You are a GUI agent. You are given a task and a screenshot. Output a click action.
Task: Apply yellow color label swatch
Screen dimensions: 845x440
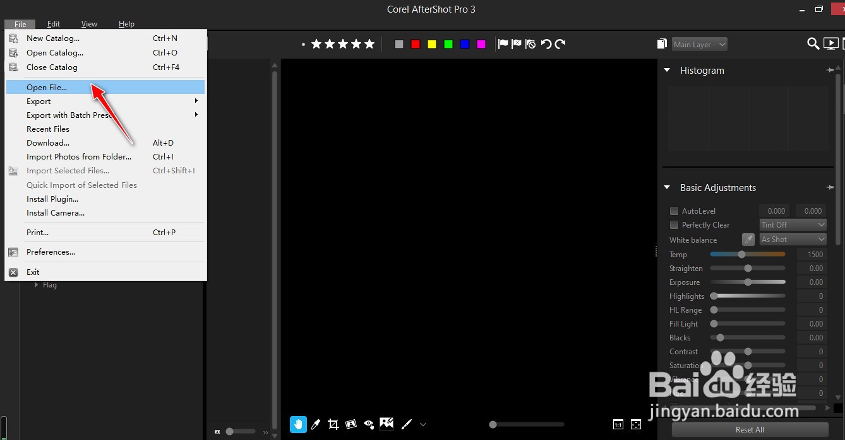click(x=432, y=44)
